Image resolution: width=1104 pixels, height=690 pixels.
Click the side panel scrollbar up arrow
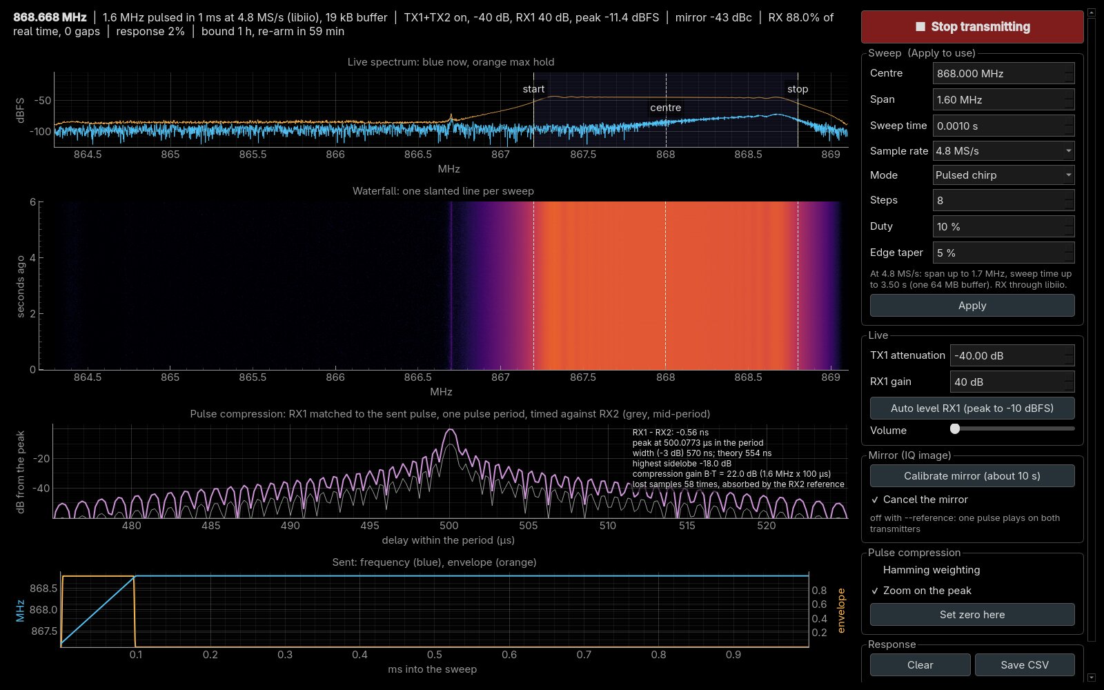click(1091, 12)
